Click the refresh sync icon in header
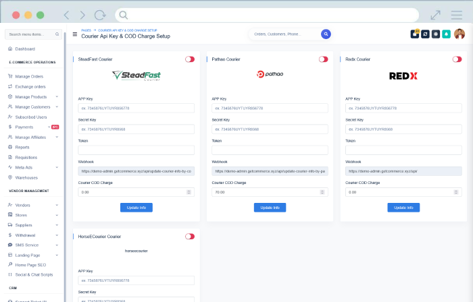The width and height of the screenshot is (473, 302). [425, 34]
